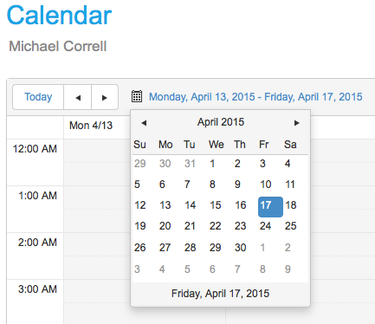Show previous month in date picker

coord(144,123)
